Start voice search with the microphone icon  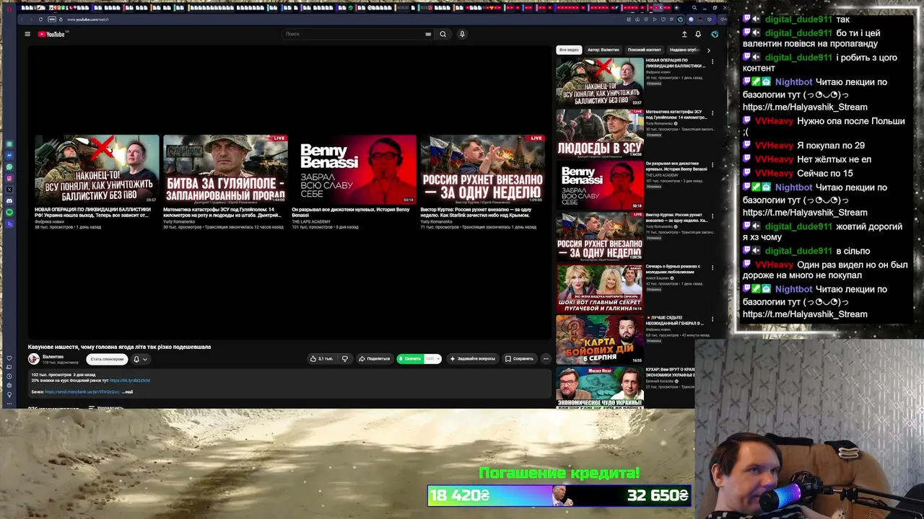(462, 34)
